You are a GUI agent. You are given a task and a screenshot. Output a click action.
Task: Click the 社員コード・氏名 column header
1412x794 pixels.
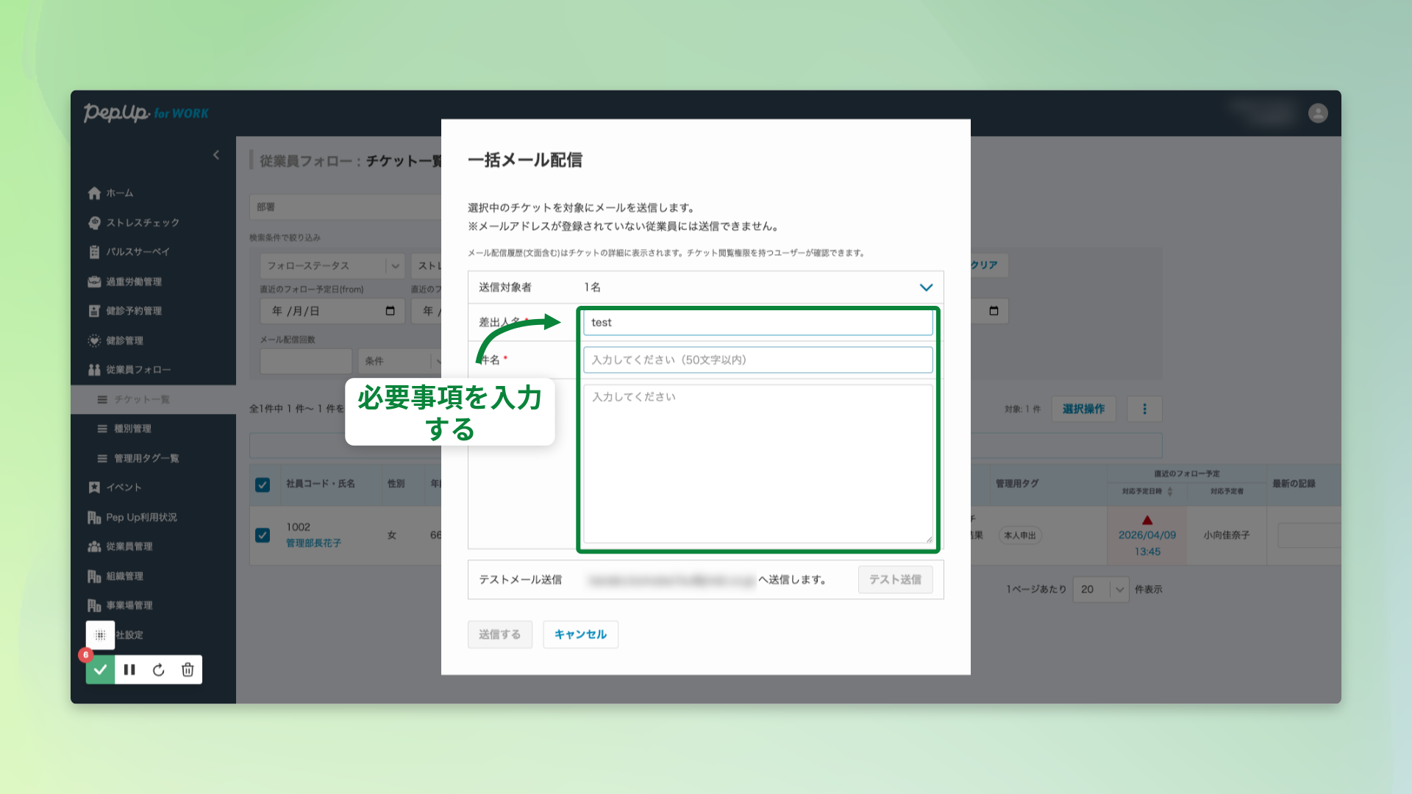pyautogui.click(x=321, y=484)
